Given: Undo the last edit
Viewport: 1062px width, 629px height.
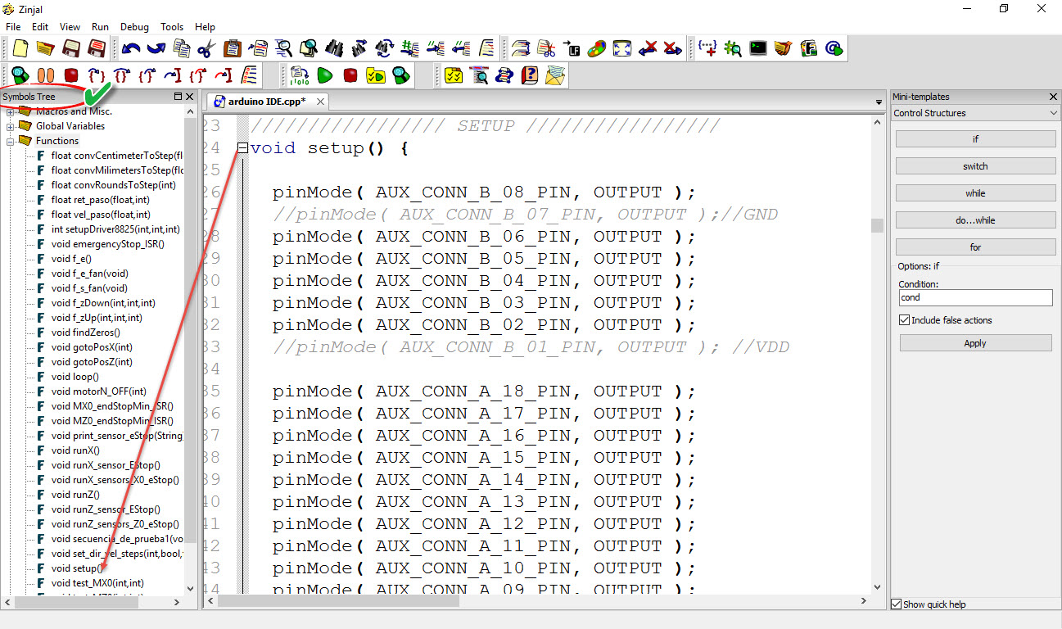Looking at the screenshot, I should pos(130,48).
